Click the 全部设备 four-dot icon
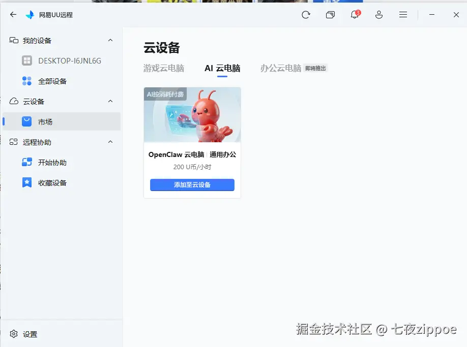Viewport: 467px width, 347px height. coord(27,81)
